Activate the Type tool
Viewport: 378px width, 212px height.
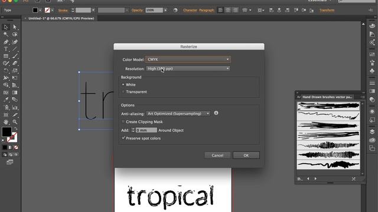point(6,49)
